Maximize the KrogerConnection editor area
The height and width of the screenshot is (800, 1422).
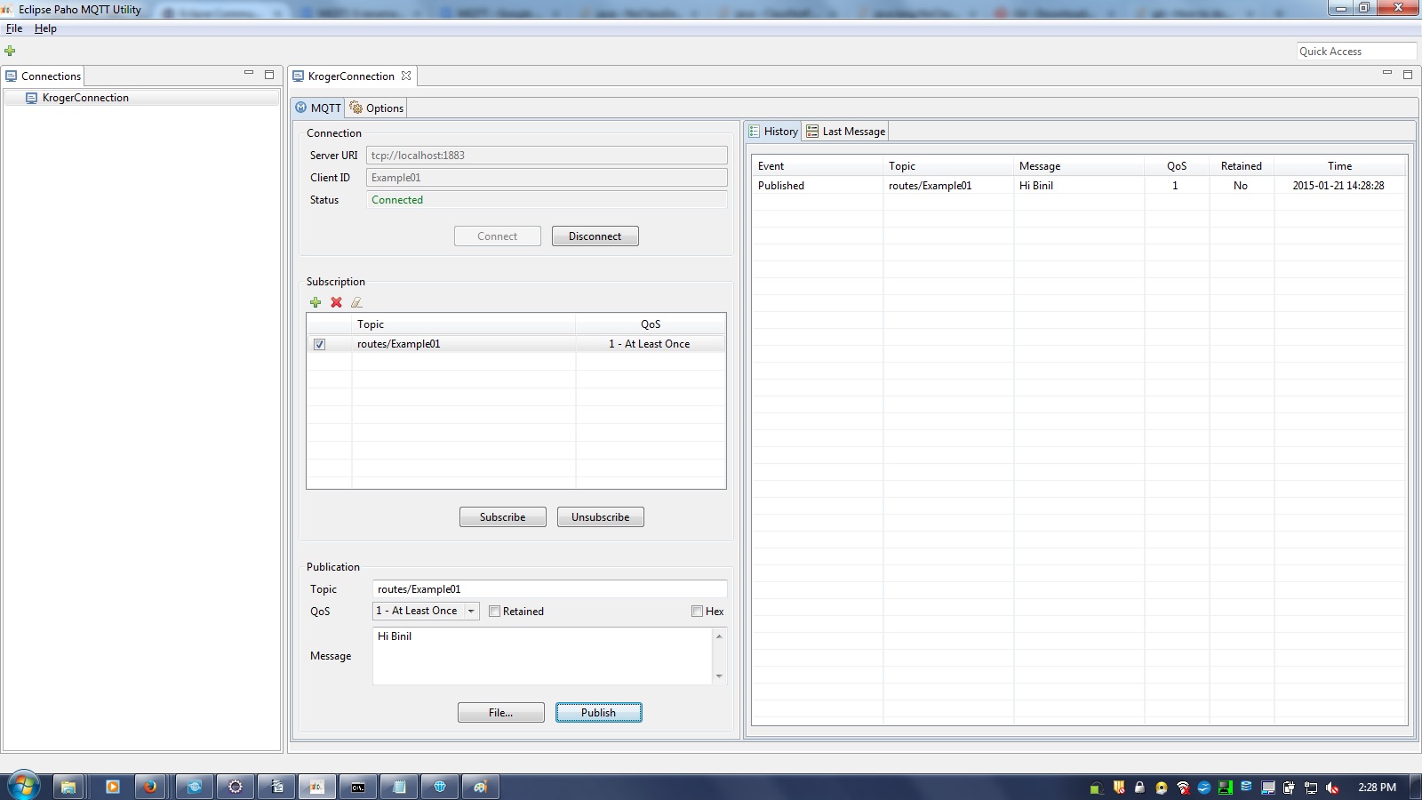pyautogui.click(x=1408, y=75)
